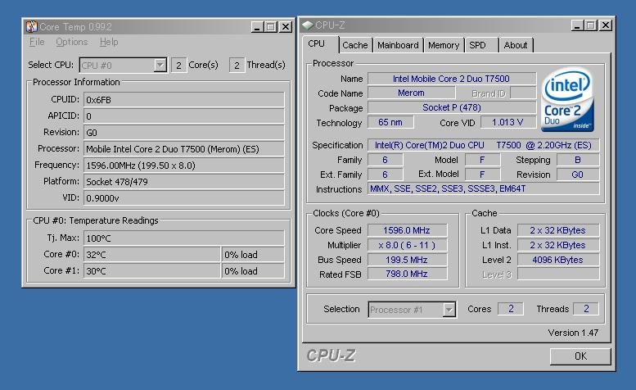Click the Core #0 0% load field
The width and height of the screenshot is (636, 390).
click(253, 255)
